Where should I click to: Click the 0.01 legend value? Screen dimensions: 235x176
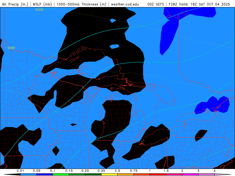[20, 171]
